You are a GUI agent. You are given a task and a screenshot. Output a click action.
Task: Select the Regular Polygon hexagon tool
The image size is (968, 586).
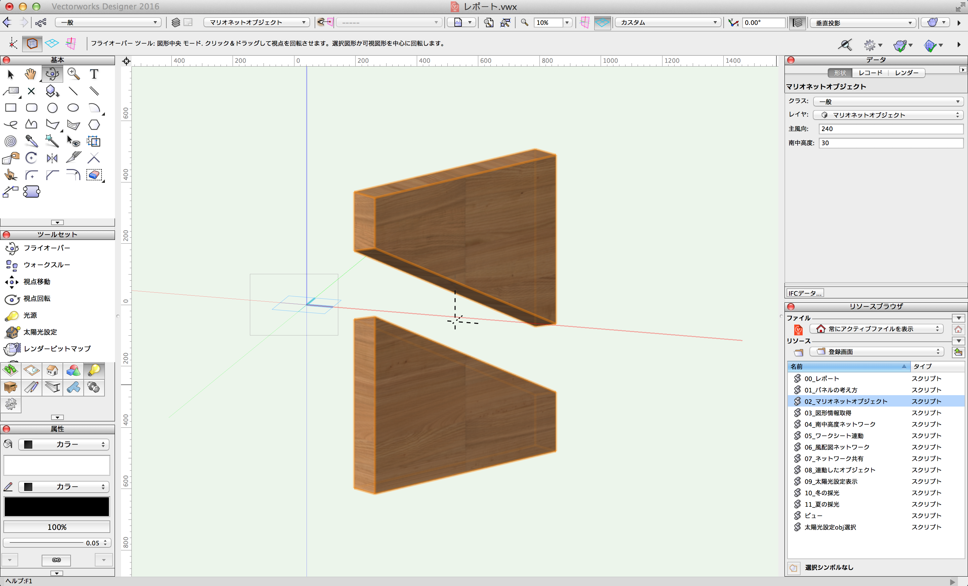(x=94, y=125)
